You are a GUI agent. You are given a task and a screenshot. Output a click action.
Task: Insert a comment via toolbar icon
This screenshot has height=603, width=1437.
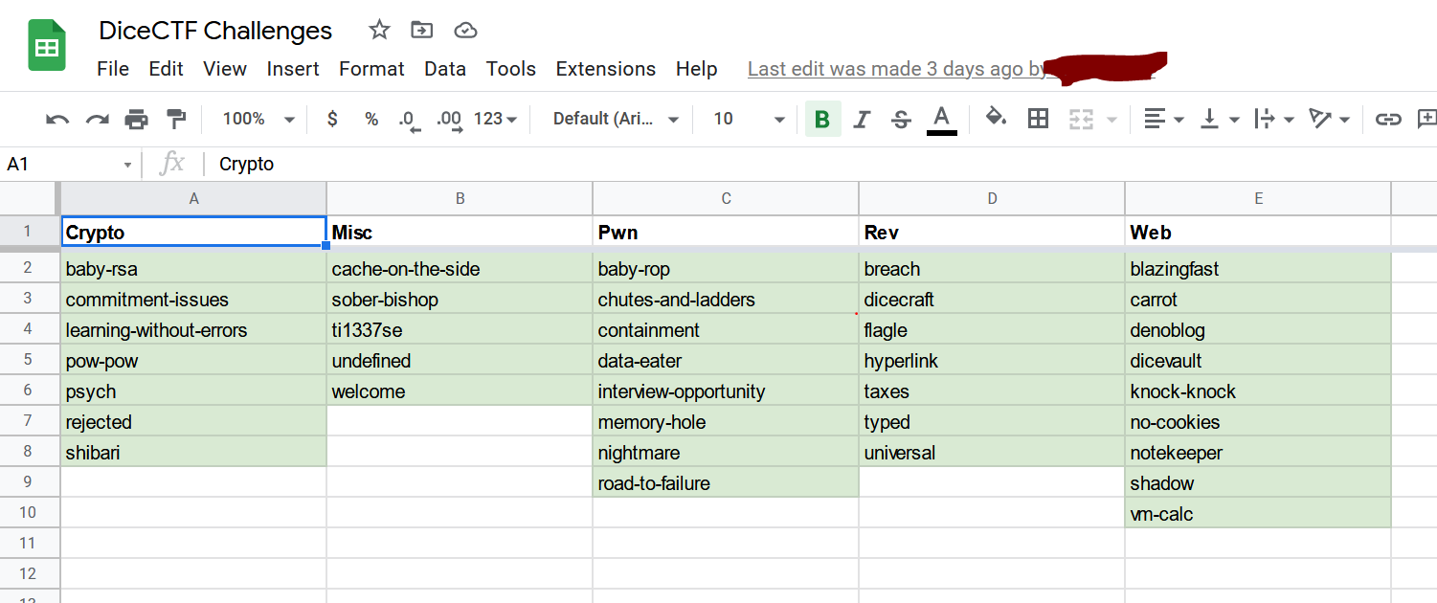coord(1426,119)
